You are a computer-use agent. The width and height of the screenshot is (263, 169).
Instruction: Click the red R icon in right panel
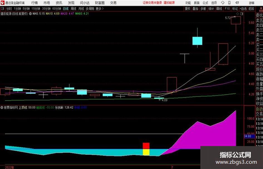click(x=261, y=8)
